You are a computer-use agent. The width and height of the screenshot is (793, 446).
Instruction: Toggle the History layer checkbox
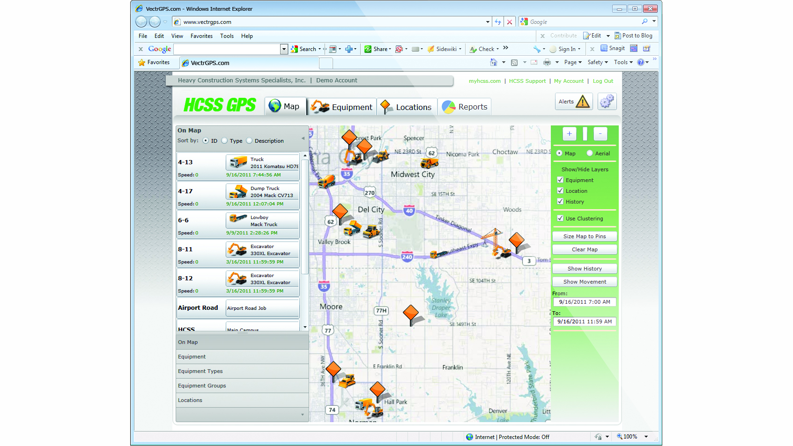(560, 201)
